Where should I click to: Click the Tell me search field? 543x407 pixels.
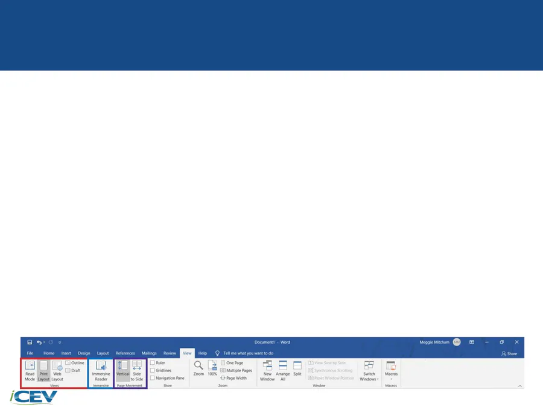click(x=248, y=353)
